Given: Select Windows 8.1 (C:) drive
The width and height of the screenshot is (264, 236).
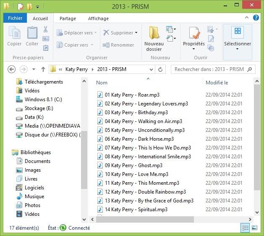Looking at the screenshot, I should [x=39, y=100].
